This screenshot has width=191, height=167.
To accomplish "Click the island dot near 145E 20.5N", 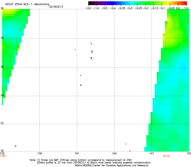I will 126,144.
